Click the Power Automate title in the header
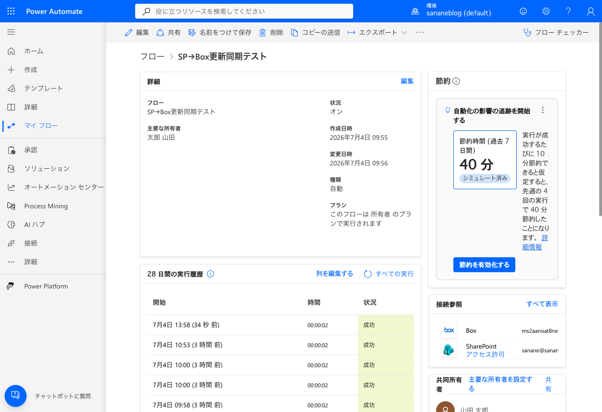602x412 pixels. (x=54, y=11)
